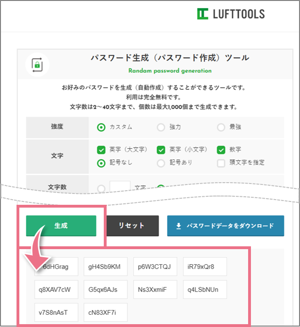Toggle the 英字（小文字） checkbox
This screenshot has height=327, width=300.
pos(161,150)
